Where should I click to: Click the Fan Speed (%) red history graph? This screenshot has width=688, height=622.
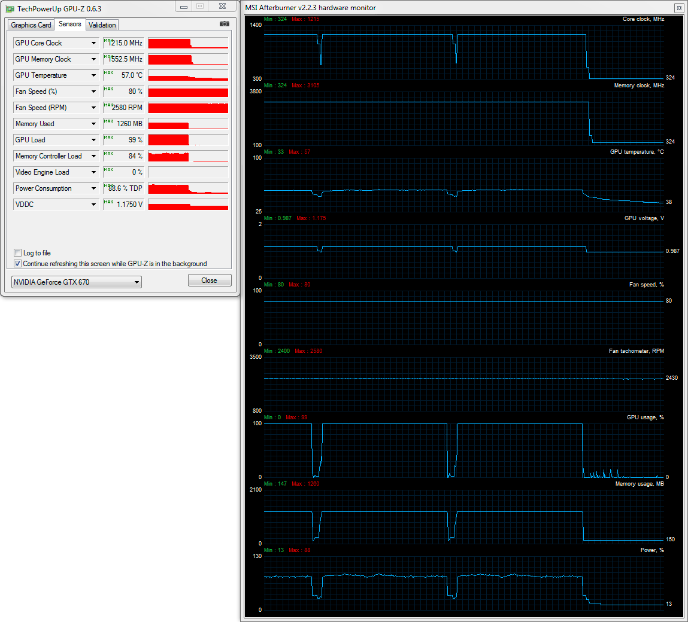(188, 92)
